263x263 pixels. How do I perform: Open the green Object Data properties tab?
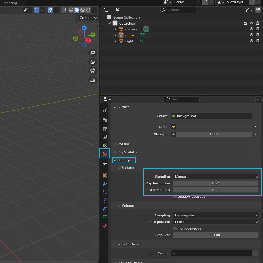[104, 217]
